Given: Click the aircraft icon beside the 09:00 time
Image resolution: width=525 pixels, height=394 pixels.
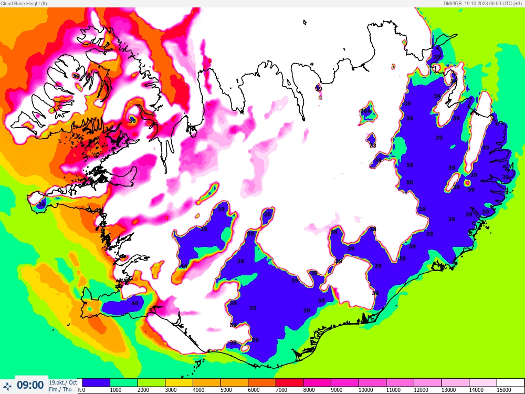Looking at the screenshot, I should point(7,386).
